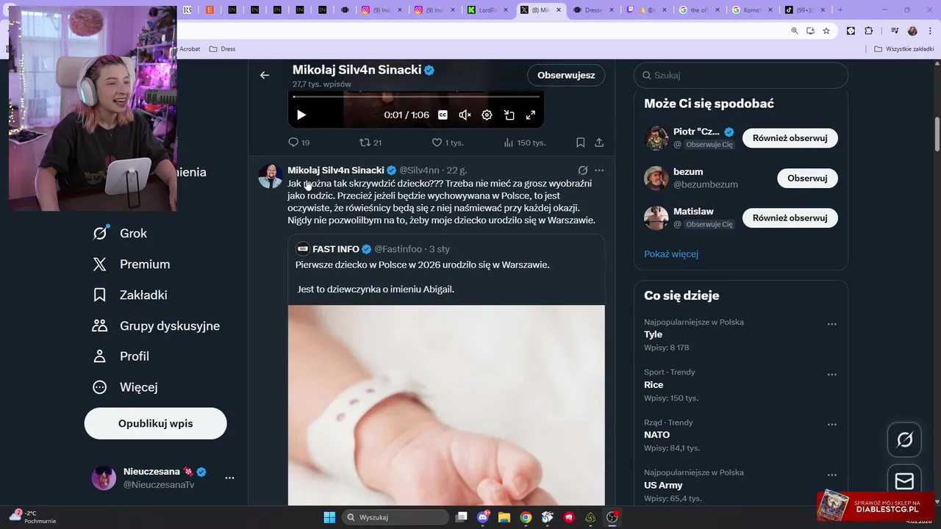Click the zoom magnifier in address bar

point(795,31)
